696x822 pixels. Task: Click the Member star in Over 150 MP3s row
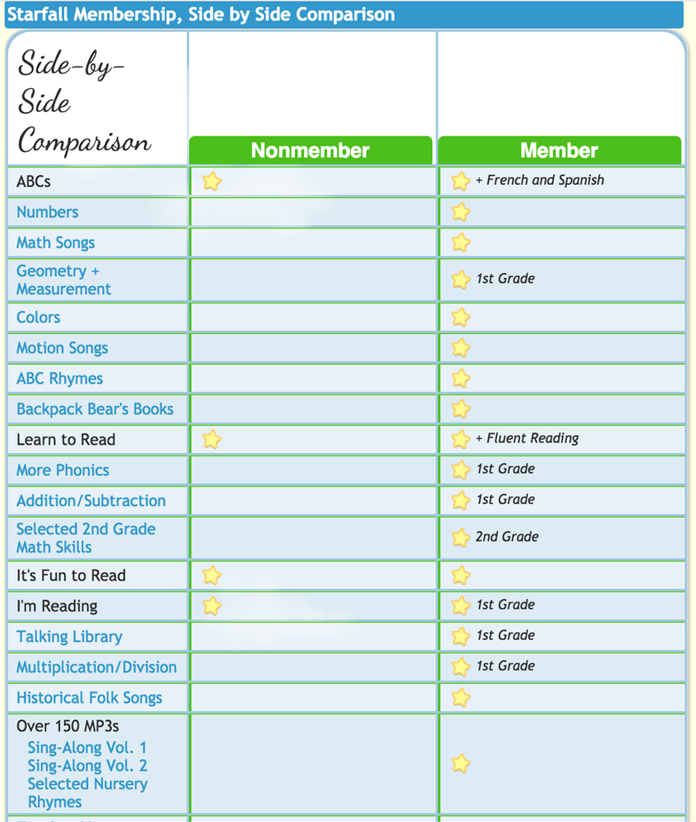click(461, 764)
